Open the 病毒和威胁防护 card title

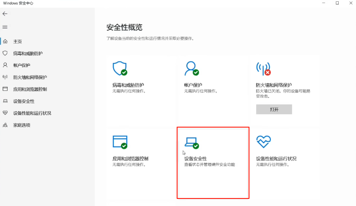(x=128, y=85)
